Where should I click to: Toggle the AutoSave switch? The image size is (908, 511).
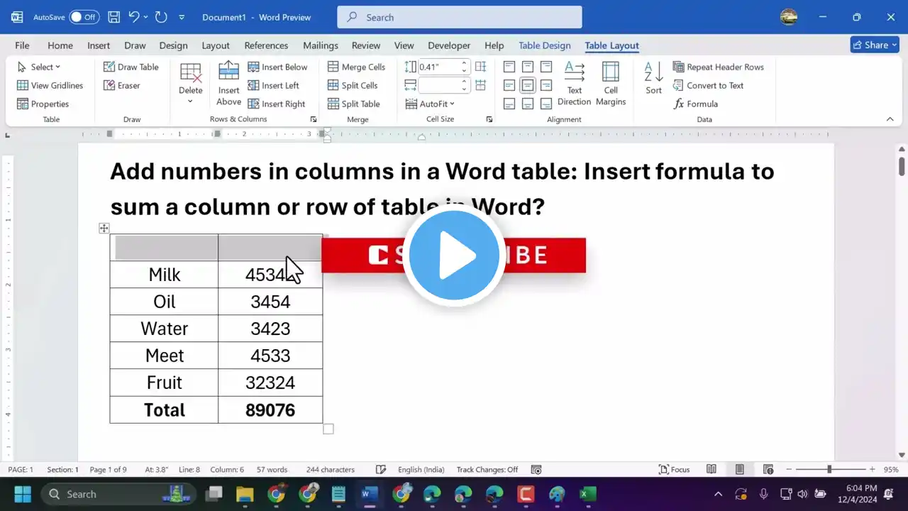(x=84, y=17)
